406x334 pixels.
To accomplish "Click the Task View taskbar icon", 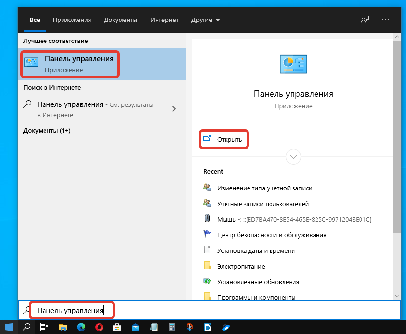I will point(44,327).
